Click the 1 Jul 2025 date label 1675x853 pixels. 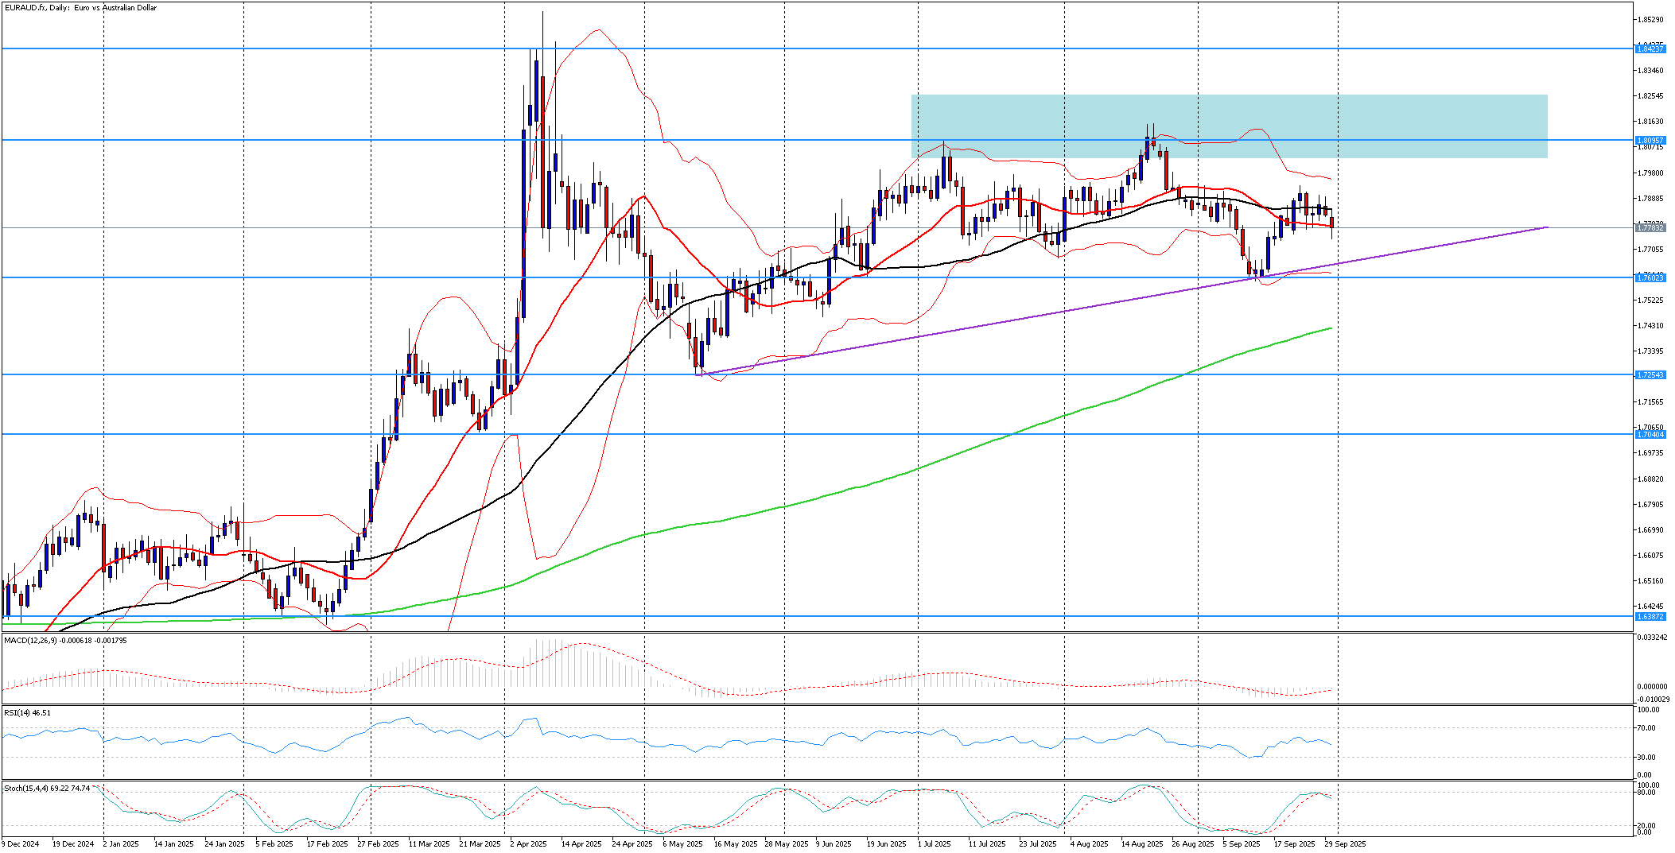[935, 844]
